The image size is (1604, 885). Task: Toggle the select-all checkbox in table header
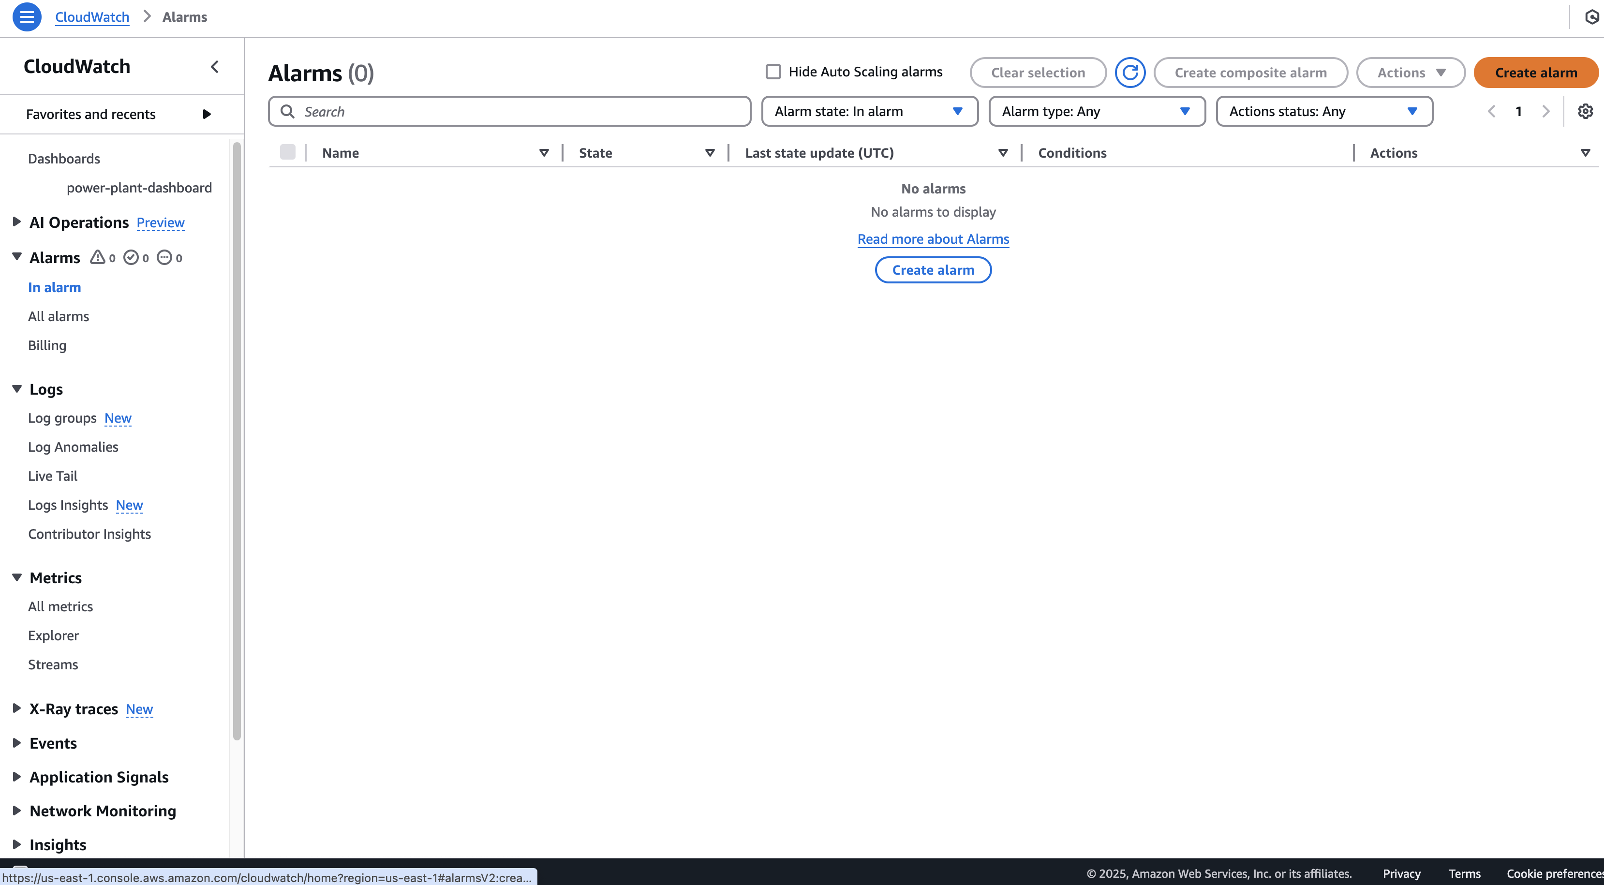click(288, 152)
